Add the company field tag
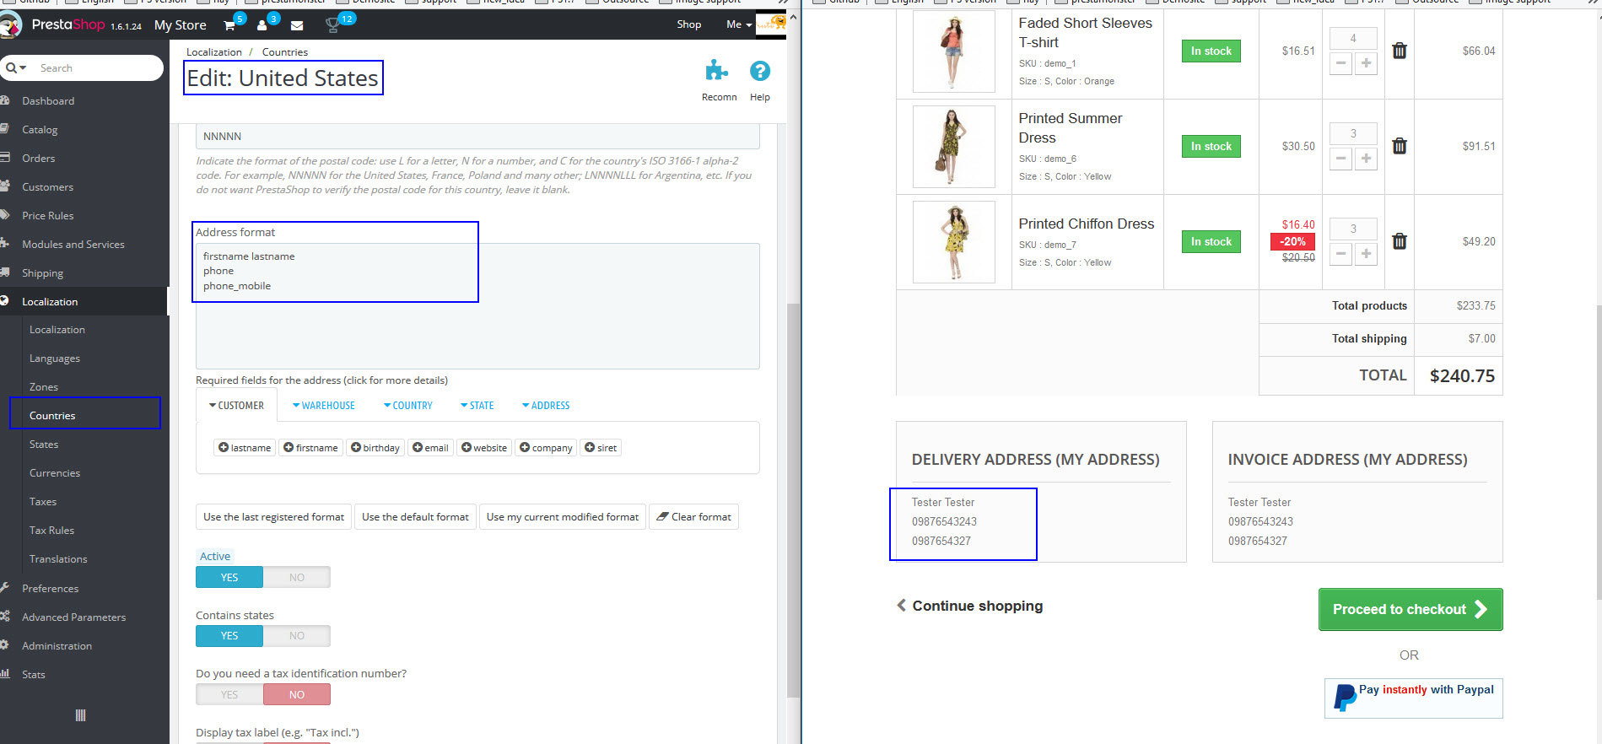 click(x=546, y=447)
